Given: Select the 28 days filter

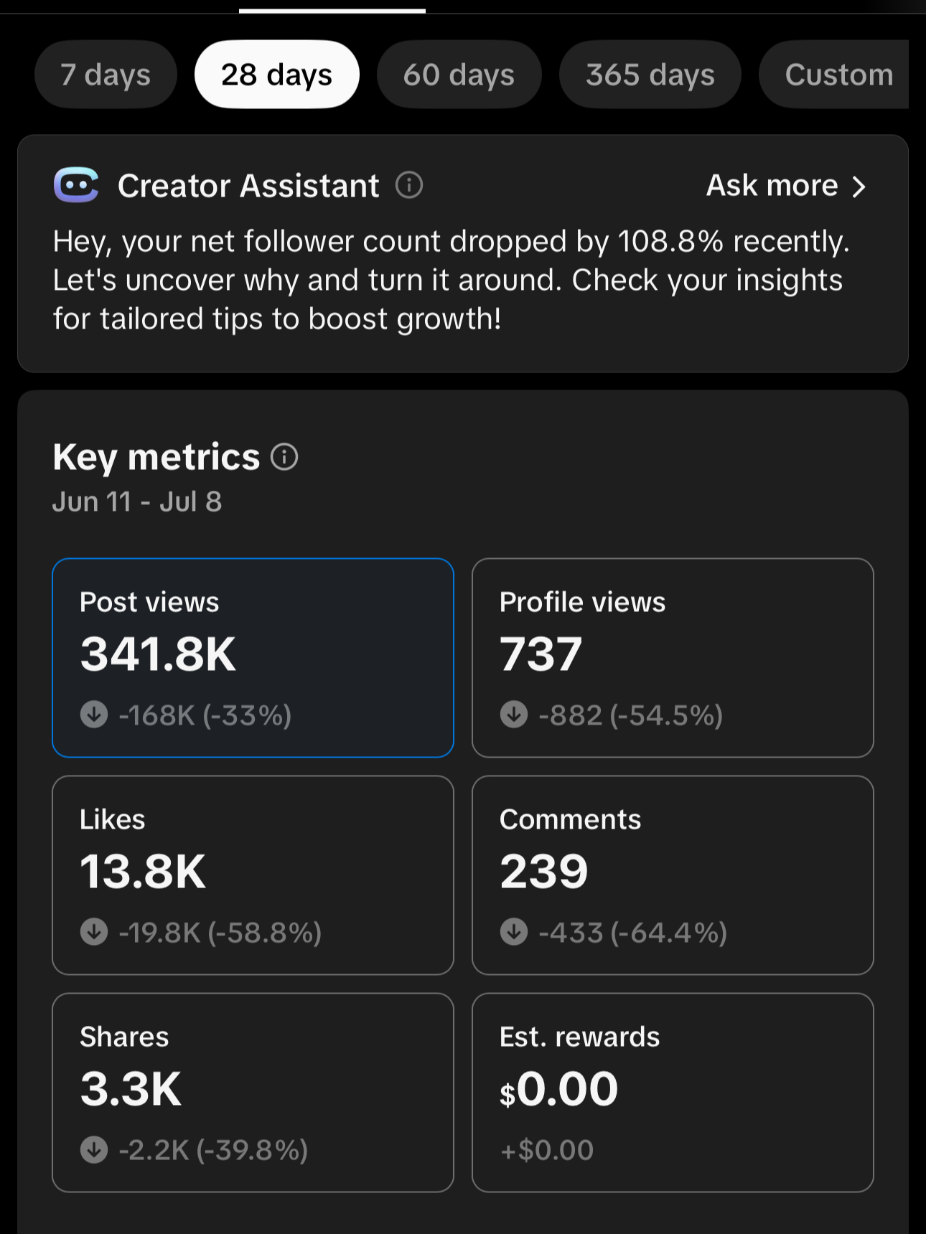Looking at the screenshot, I should tap(276, 75).
